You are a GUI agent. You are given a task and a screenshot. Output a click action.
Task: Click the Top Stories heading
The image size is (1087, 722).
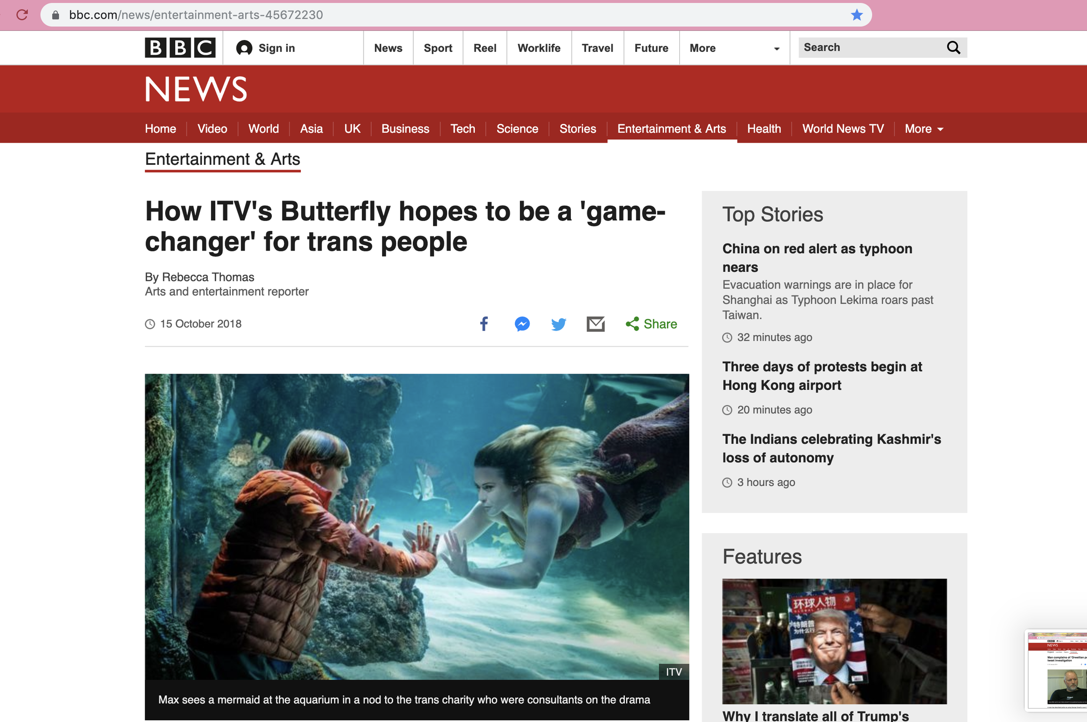pyautogui.click(x=773, y=214)
